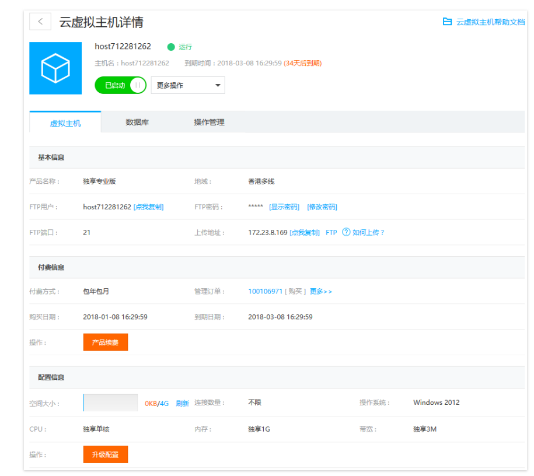Click the green running status dot
534x476 pixels.
click(x=171, y=47)
